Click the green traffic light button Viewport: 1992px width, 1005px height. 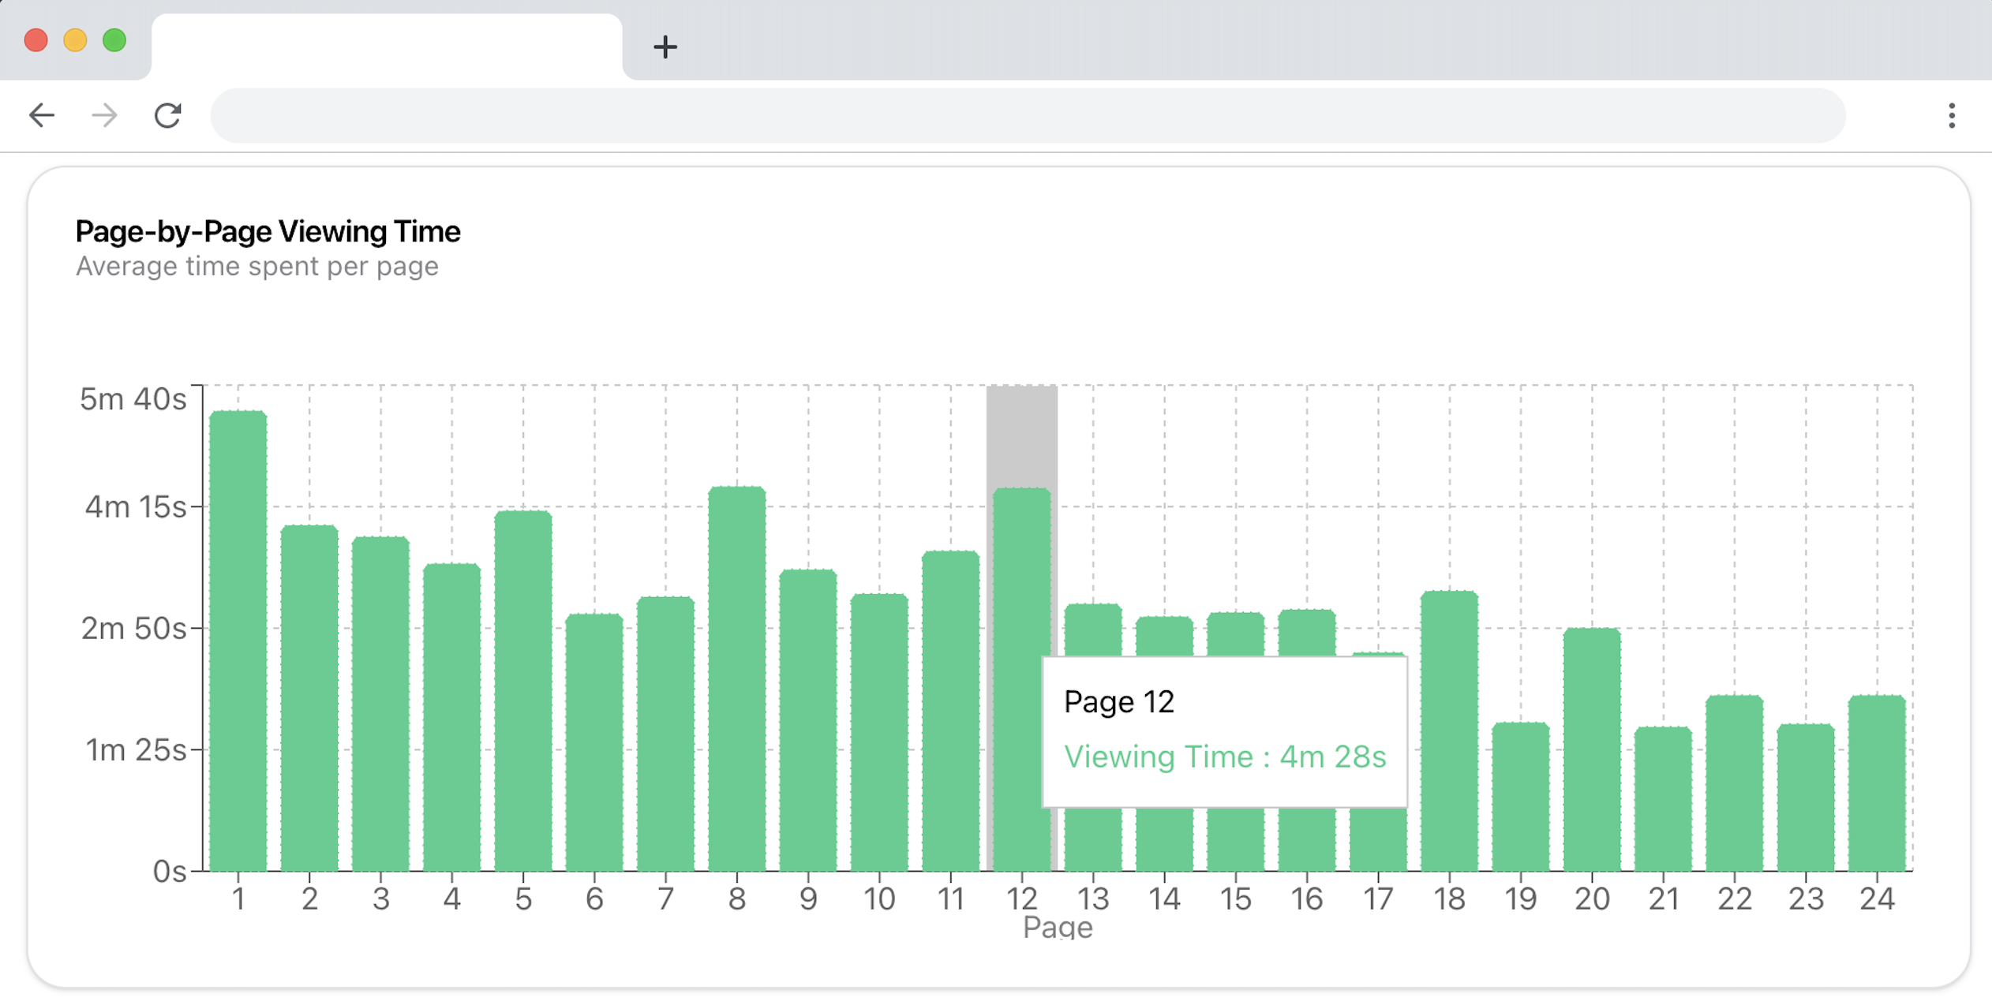[114, 39]
